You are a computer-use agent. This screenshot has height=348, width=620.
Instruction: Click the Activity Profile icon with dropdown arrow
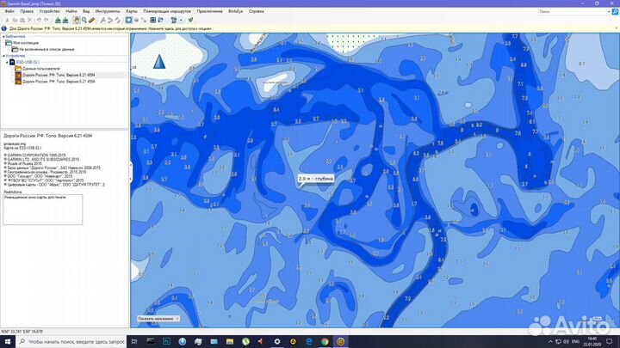[x=174, y=20]
